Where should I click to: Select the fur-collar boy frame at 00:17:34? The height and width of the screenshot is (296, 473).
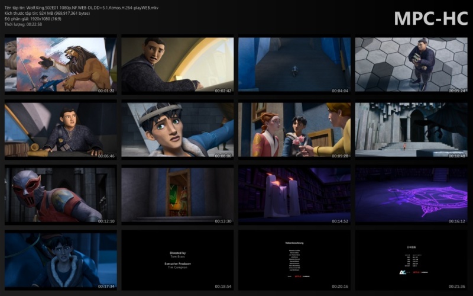tap(61, 260)
